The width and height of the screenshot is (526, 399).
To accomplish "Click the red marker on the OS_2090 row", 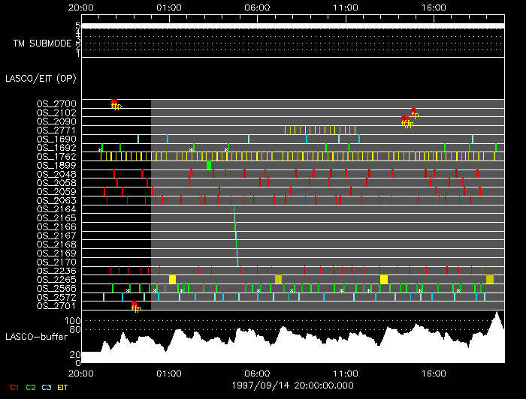I will pos(404,119).
